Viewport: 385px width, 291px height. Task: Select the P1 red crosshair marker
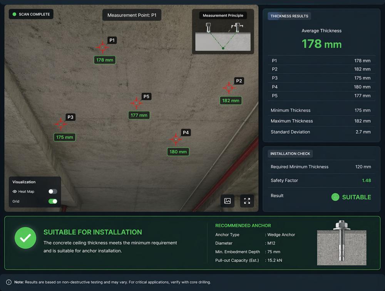pos(102,47)
